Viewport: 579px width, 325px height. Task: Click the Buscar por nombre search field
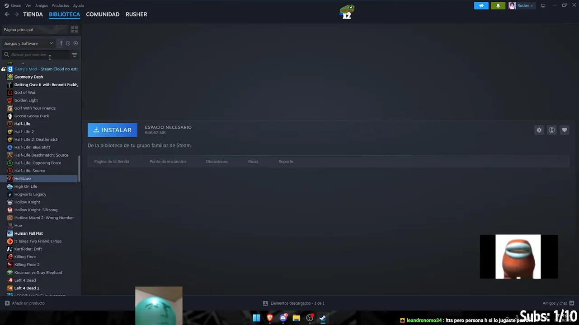pos(36,55)
